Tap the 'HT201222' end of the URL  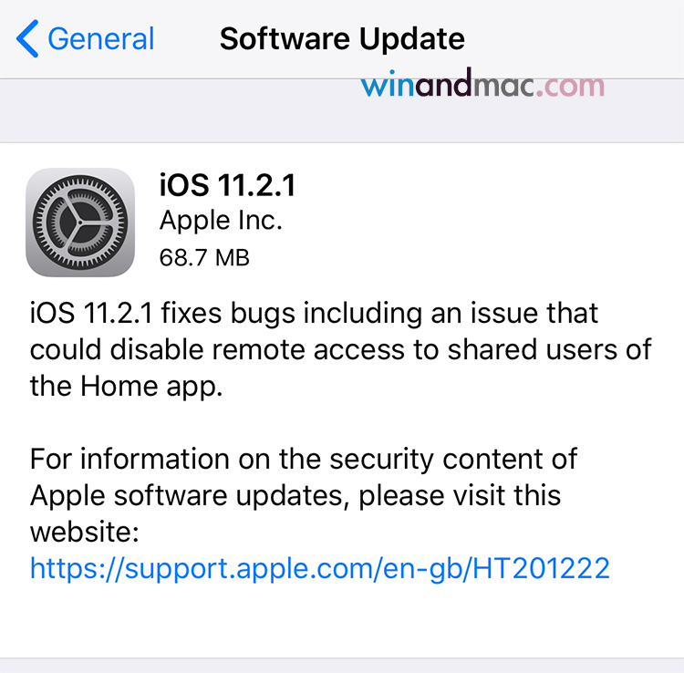coord(541,567)
